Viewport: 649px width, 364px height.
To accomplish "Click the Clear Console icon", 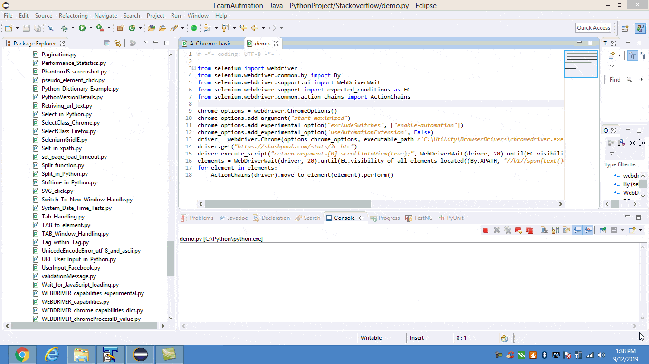I will [544, 230].
